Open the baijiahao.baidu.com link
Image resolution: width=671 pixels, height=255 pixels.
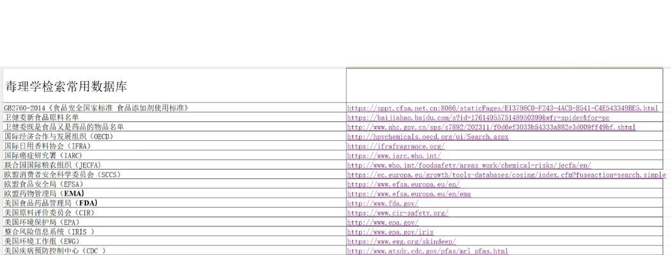478,118
